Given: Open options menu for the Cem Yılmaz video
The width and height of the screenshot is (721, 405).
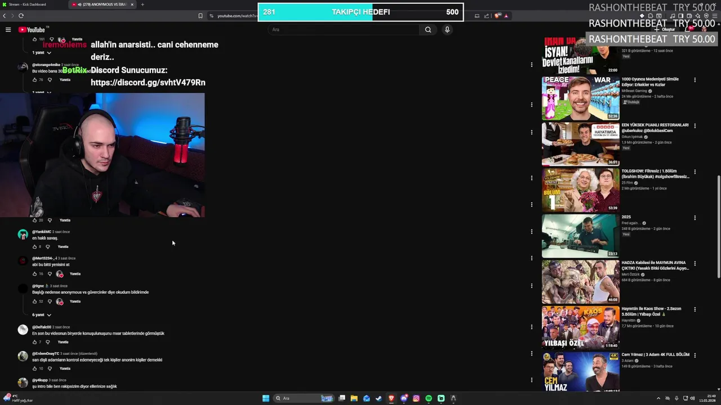Looking at the screenshot, I should [695, 355].
